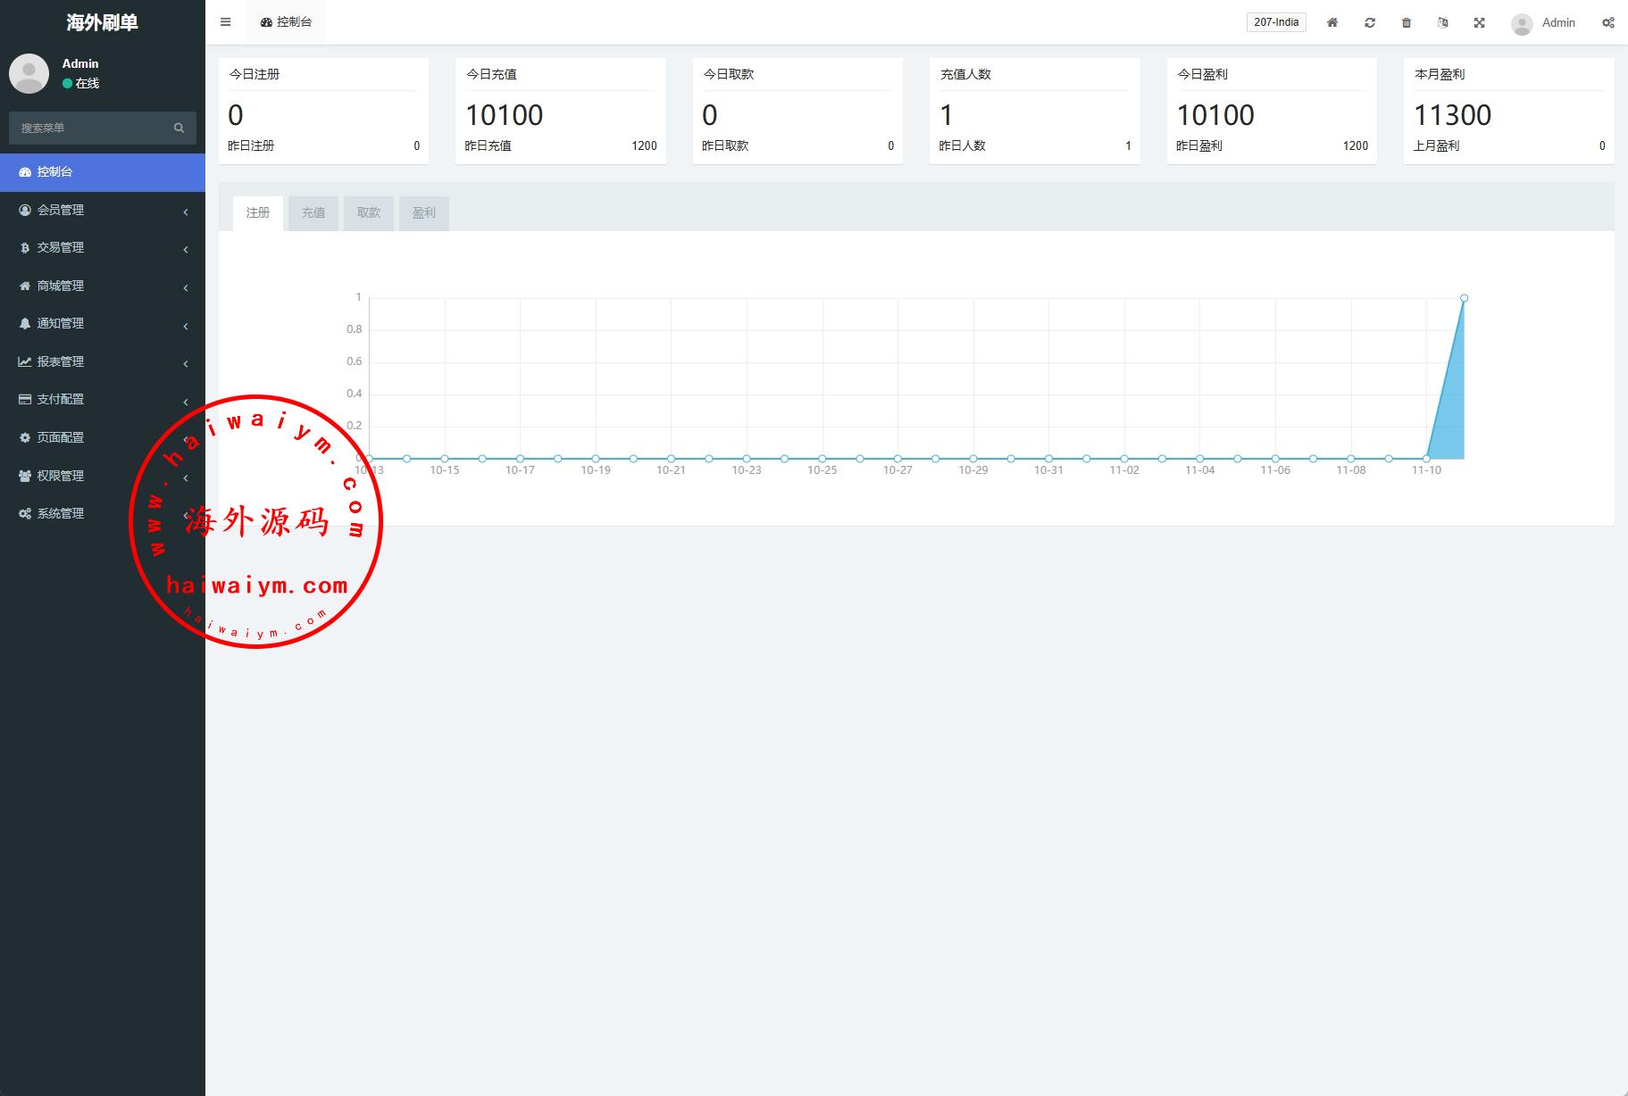Click the 搜索菜单 search input field

pos(89,128)
